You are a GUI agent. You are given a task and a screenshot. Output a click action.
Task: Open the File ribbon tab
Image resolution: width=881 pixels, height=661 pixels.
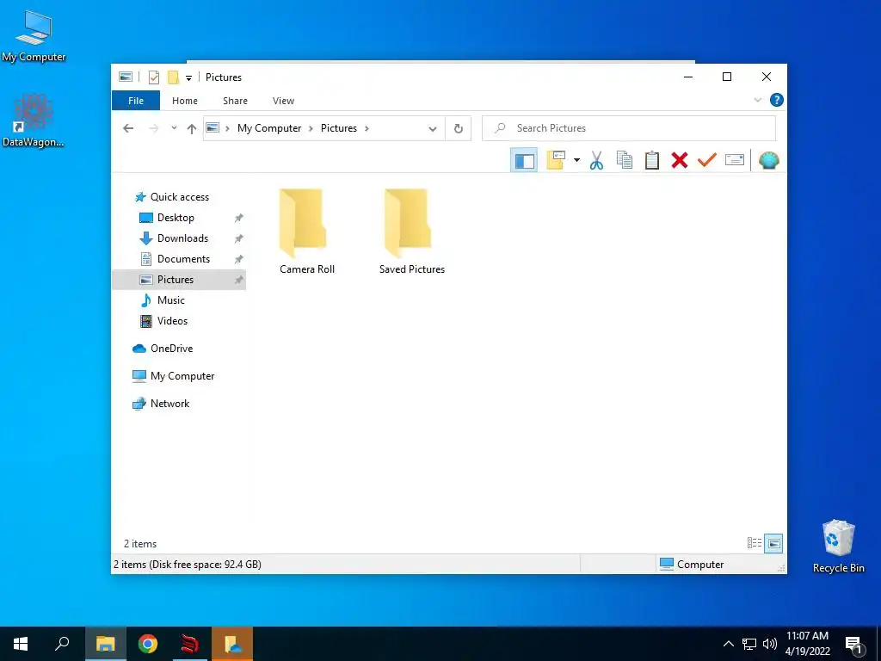136,101
